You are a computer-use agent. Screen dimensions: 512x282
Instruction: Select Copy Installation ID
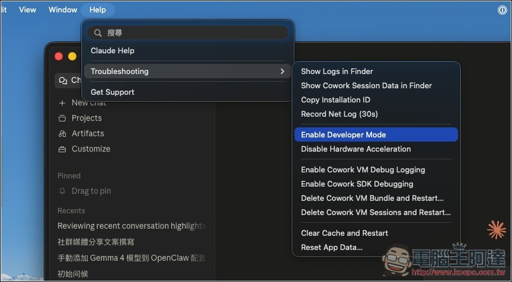[x=335, y=100]
